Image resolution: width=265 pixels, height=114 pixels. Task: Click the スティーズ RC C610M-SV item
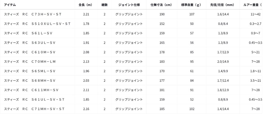tap(30, 52)
